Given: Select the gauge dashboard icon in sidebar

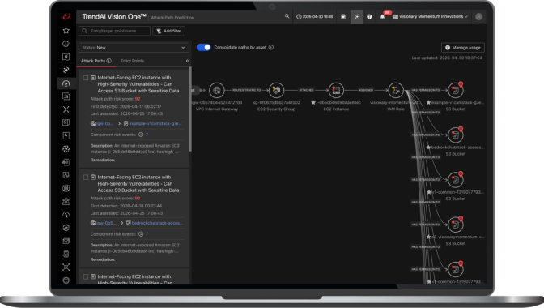Looking at the screenshot, I should coord(66,83).
